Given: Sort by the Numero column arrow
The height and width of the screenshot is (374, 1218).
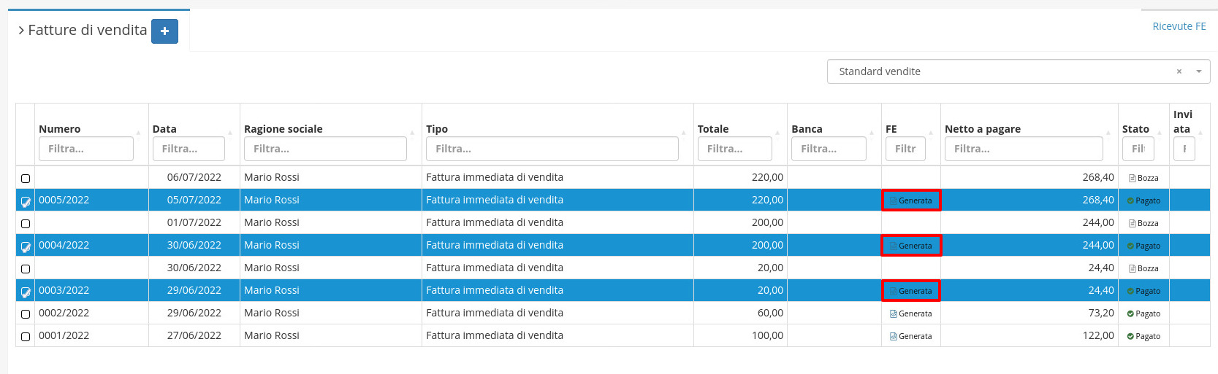Looking at the screenshot, I should (138, 132).
